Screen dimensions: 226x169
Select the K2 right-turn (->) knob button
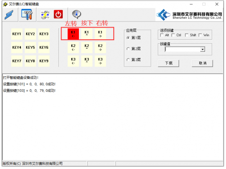point(100,48)
